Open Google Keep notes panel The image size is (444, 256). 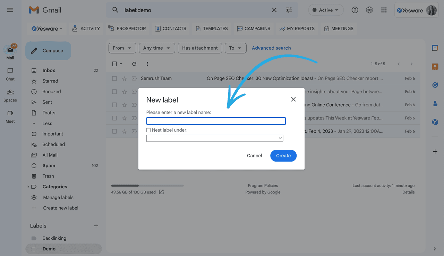click(435, 66)
